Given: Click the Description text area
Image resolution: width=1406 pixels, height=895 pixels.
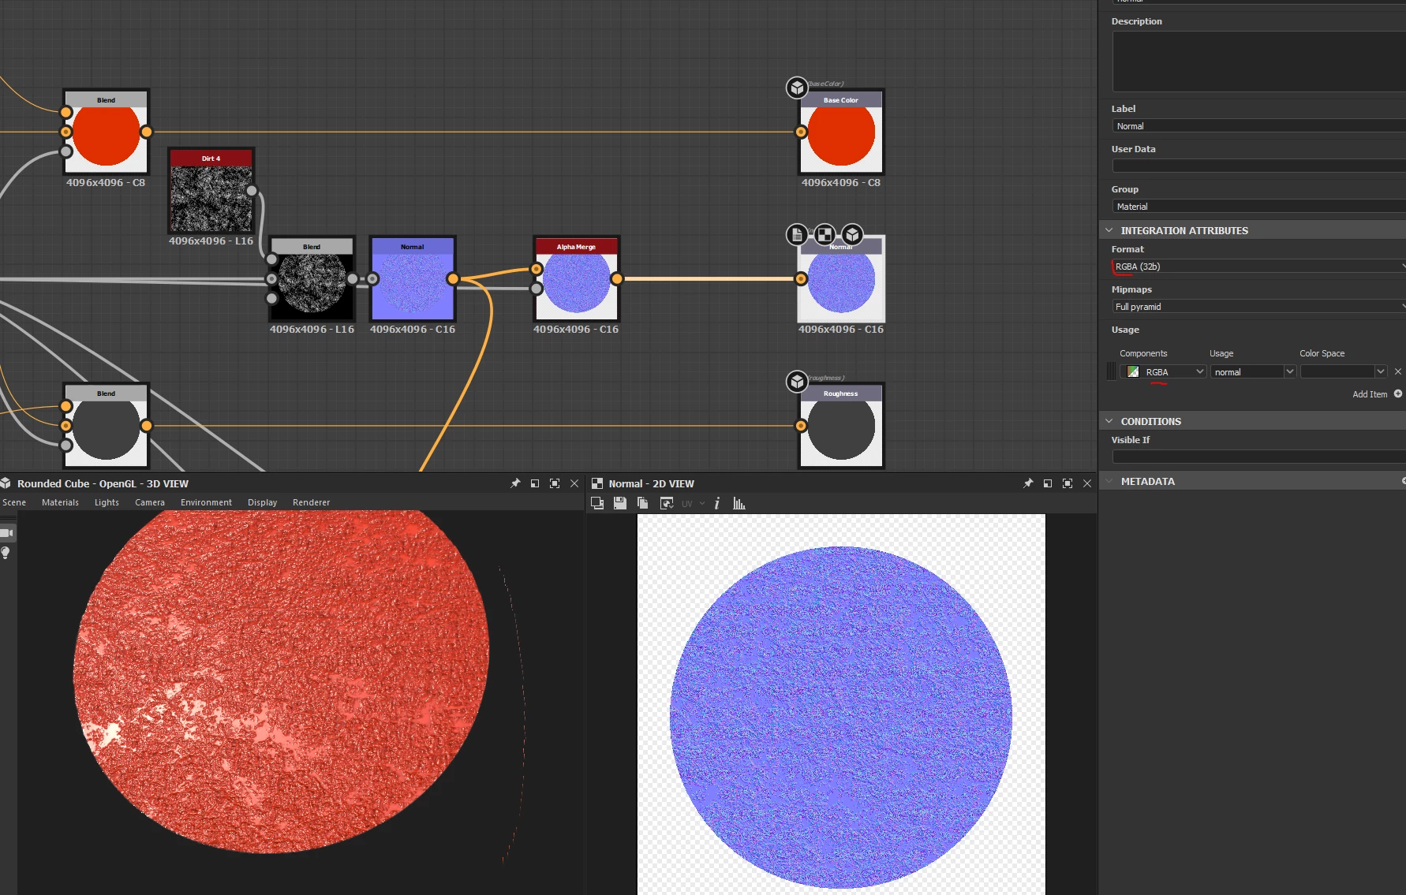Looking at the screenshot, I should (1258, 62).
